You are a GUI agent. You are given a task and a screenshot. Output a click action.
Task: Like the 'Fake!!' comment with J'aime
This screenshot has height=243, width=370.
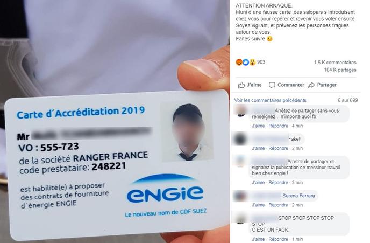coord(258,148)
